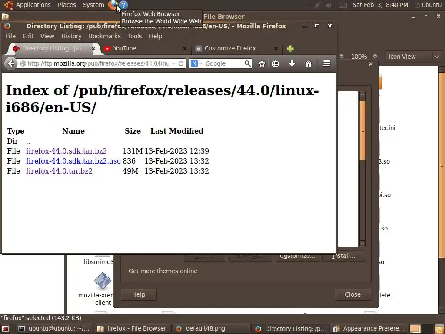Viewport: 445px width, 334px height.
Task: Open the mail envelope indicator
Action: pos(343,5)
